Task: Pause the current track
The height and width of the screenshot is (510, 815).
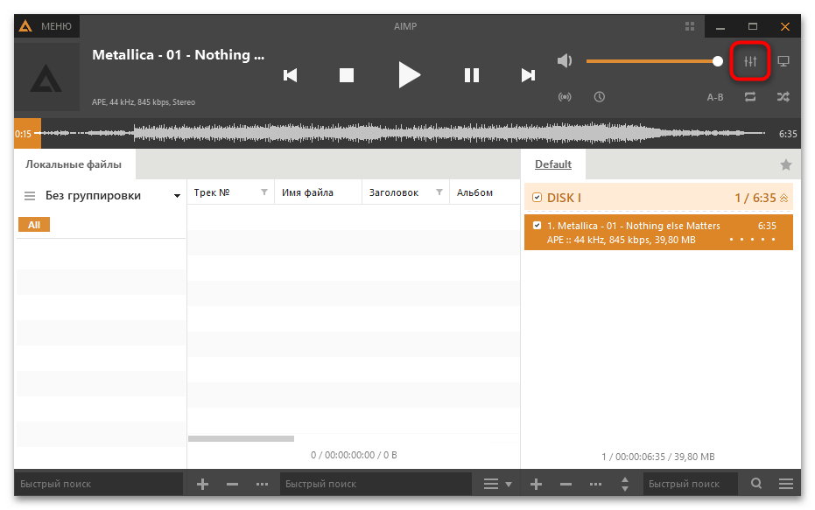Action: point(472,75)
